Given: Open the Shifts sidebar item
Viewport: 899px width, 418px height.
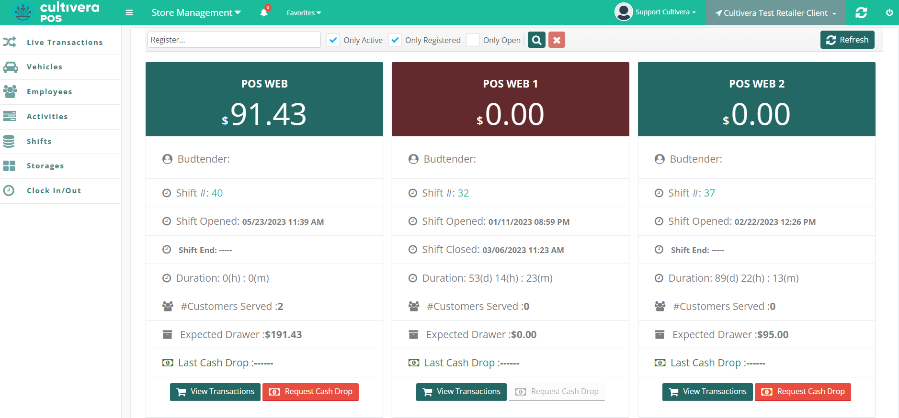Looking at the screenshot, I should point(39,141).
